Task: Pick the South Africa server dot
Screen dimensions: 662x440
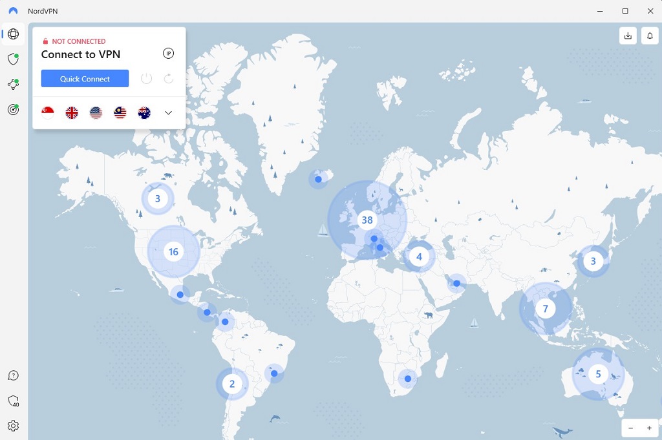Action: (407, 379)
